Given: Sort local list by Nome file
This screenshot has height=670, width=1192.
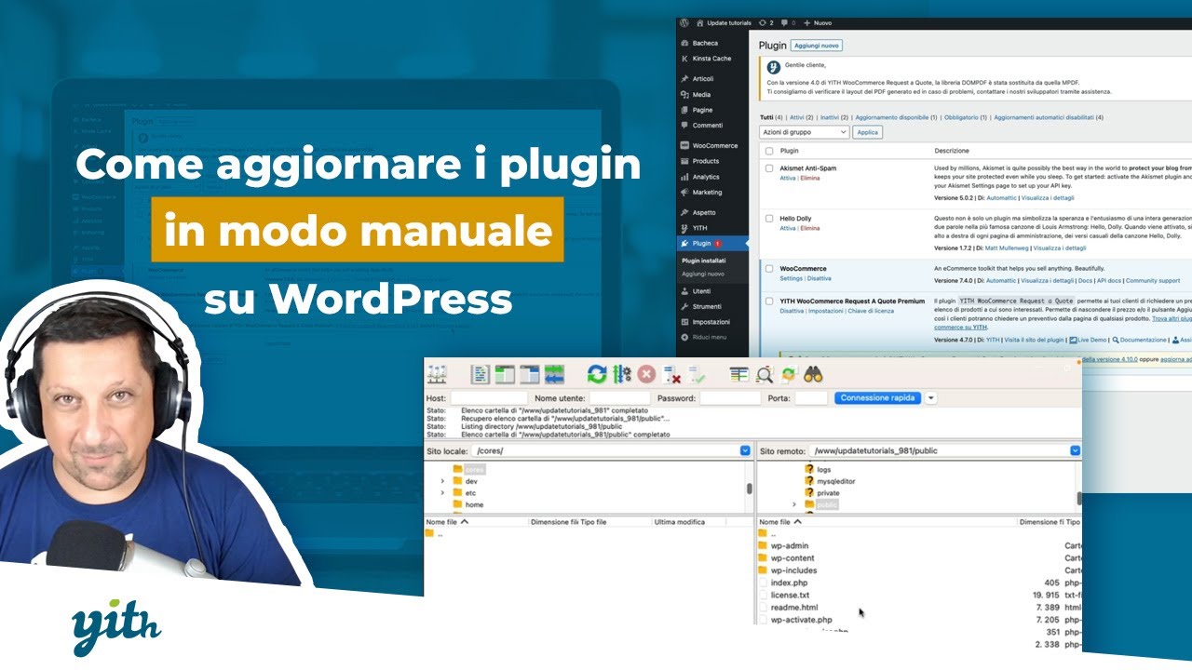Looking at the screenshot, I should pyautogui.click(x=447, y=522).
